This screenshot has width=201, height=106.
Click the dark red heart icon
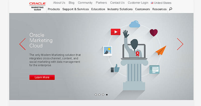(x=154, y=33)
